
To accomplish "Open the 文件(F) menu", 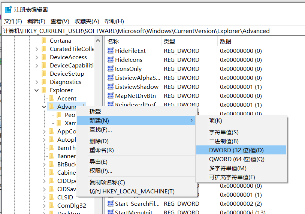I will (13, 21).
